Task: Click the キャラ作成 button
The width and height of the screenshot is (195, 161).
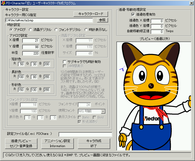Action: (x=94, y=141)
